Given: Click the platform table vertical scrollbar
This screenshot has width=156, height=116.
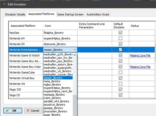Looking at the screenshot, I should pyautogui.click(x=155, y=53).
